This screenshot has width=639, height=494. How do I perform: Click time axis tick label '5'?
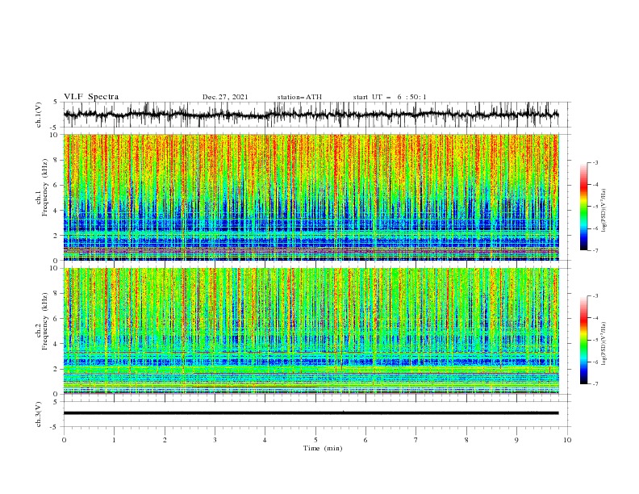315,440
